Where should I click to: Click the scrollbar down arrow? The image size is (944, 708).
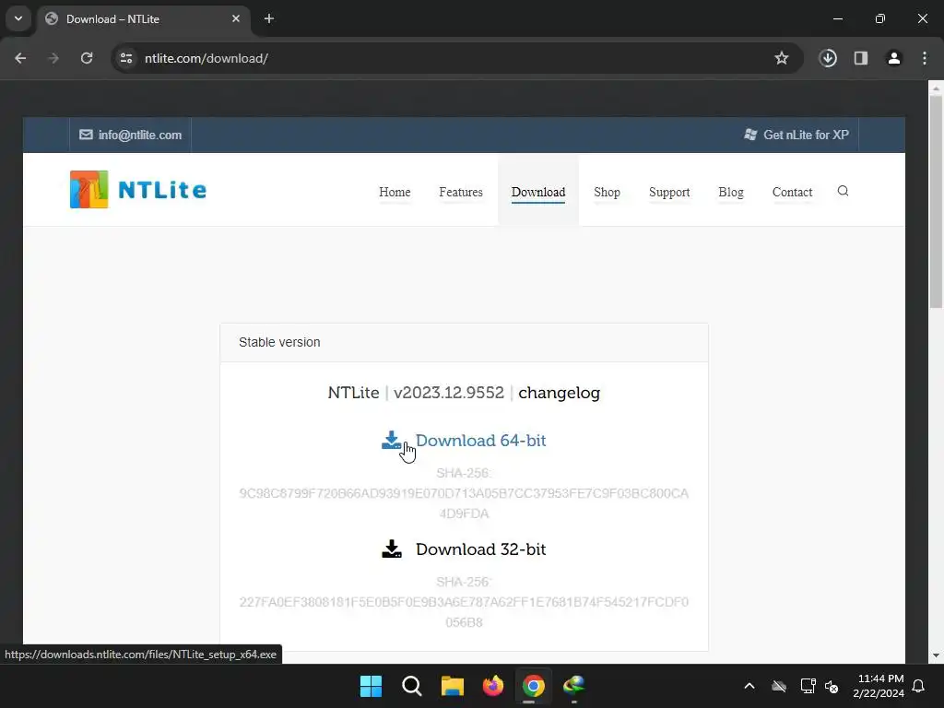[x=936, y=655]
